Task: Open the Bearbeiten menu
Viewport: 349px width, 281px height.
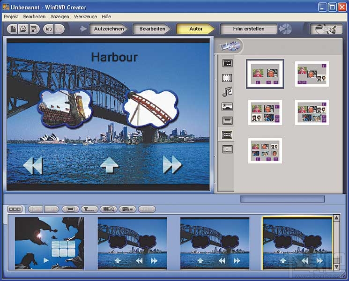Action: (x=34, y=17)
